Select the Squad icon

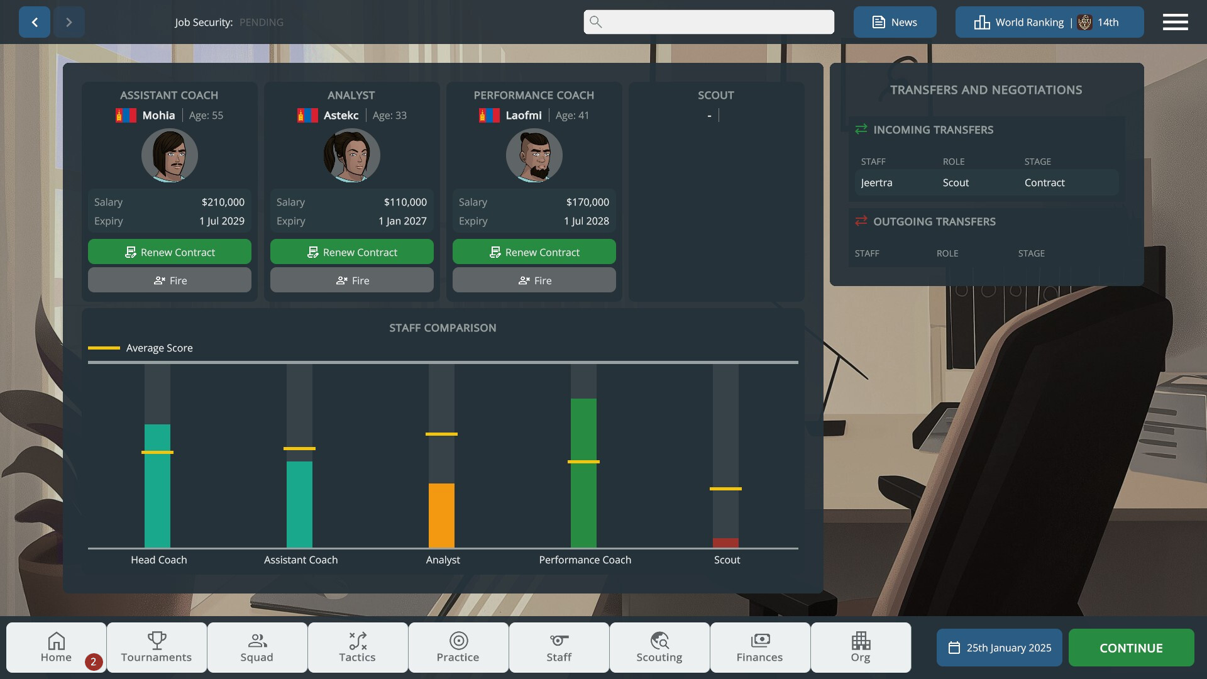tap(256, 648)
